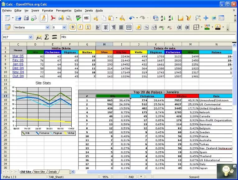Print file directly icon
238x180 pixels.
[61, 18]
